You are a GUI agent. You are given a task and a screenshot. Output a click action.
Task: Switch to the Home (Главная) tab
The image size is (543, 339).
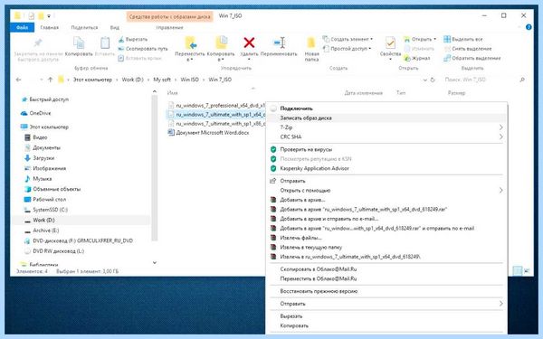pyautogui.click(x=49, y=27)
